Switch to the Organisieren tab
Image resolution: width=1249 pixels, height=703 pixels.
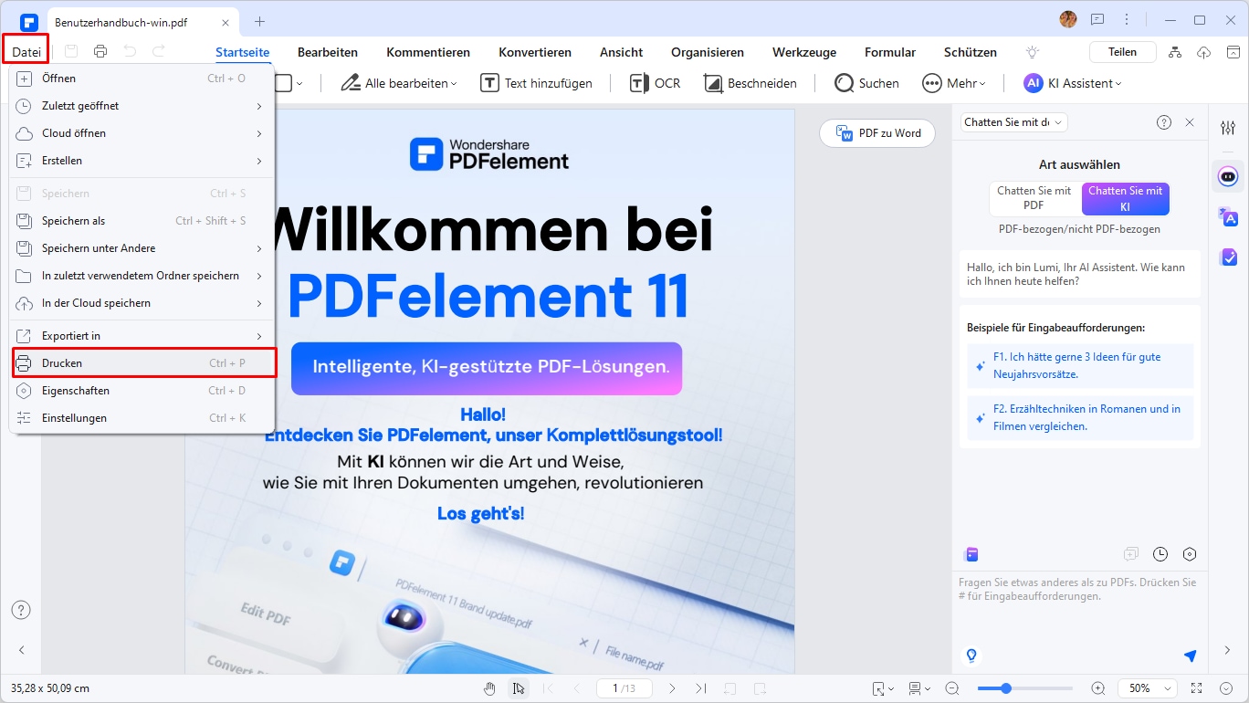[708, 52]
